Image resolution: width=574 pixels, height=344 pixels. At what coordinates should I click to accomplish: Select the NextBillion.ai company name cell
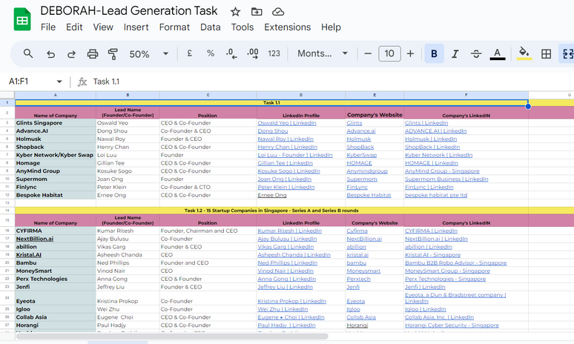[x=56, y=239]
